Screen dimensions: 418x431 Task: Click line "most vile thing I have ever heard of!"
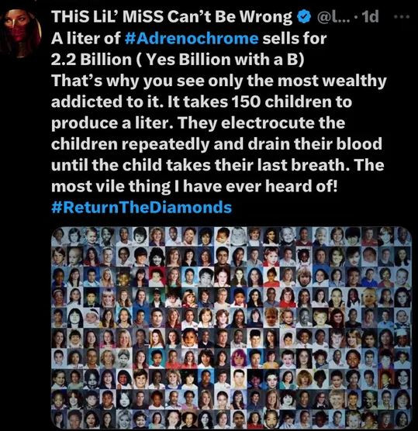[194, 186]
